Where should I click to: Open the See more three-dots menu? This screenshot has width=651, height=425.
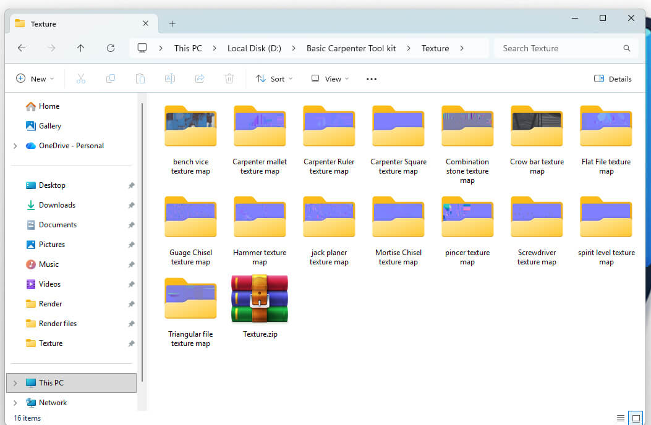(372, 79)
